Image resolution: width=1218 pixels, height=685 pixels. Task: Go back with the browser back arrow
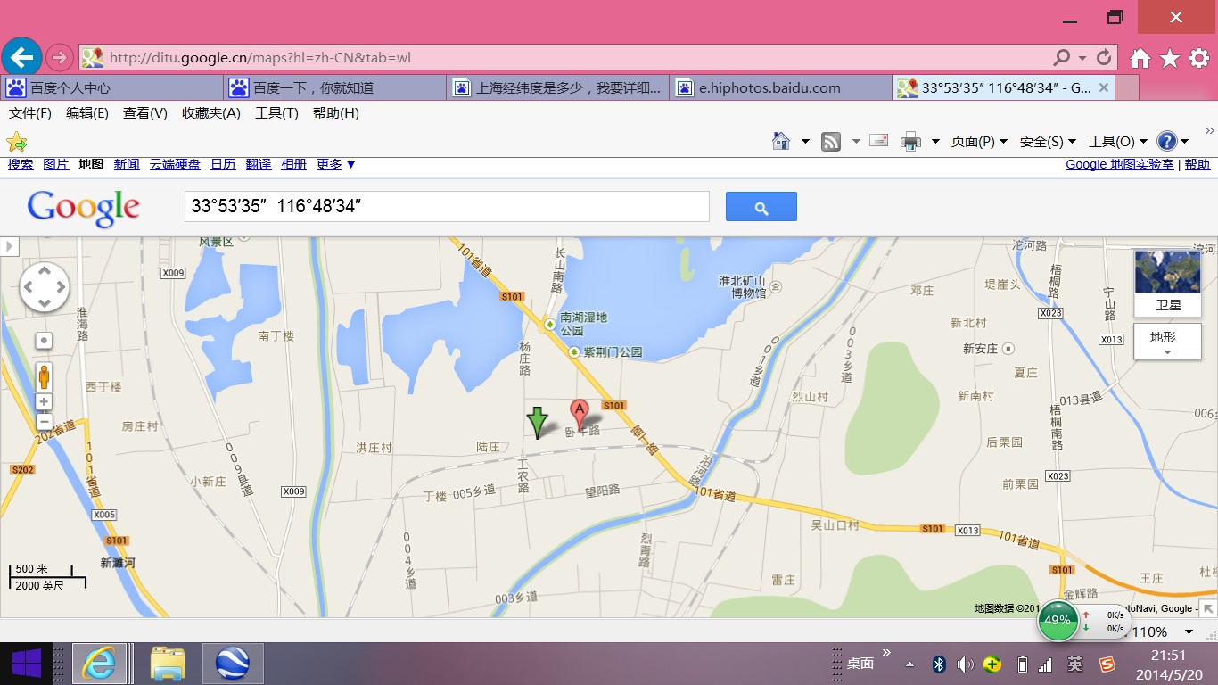(21, 57)
